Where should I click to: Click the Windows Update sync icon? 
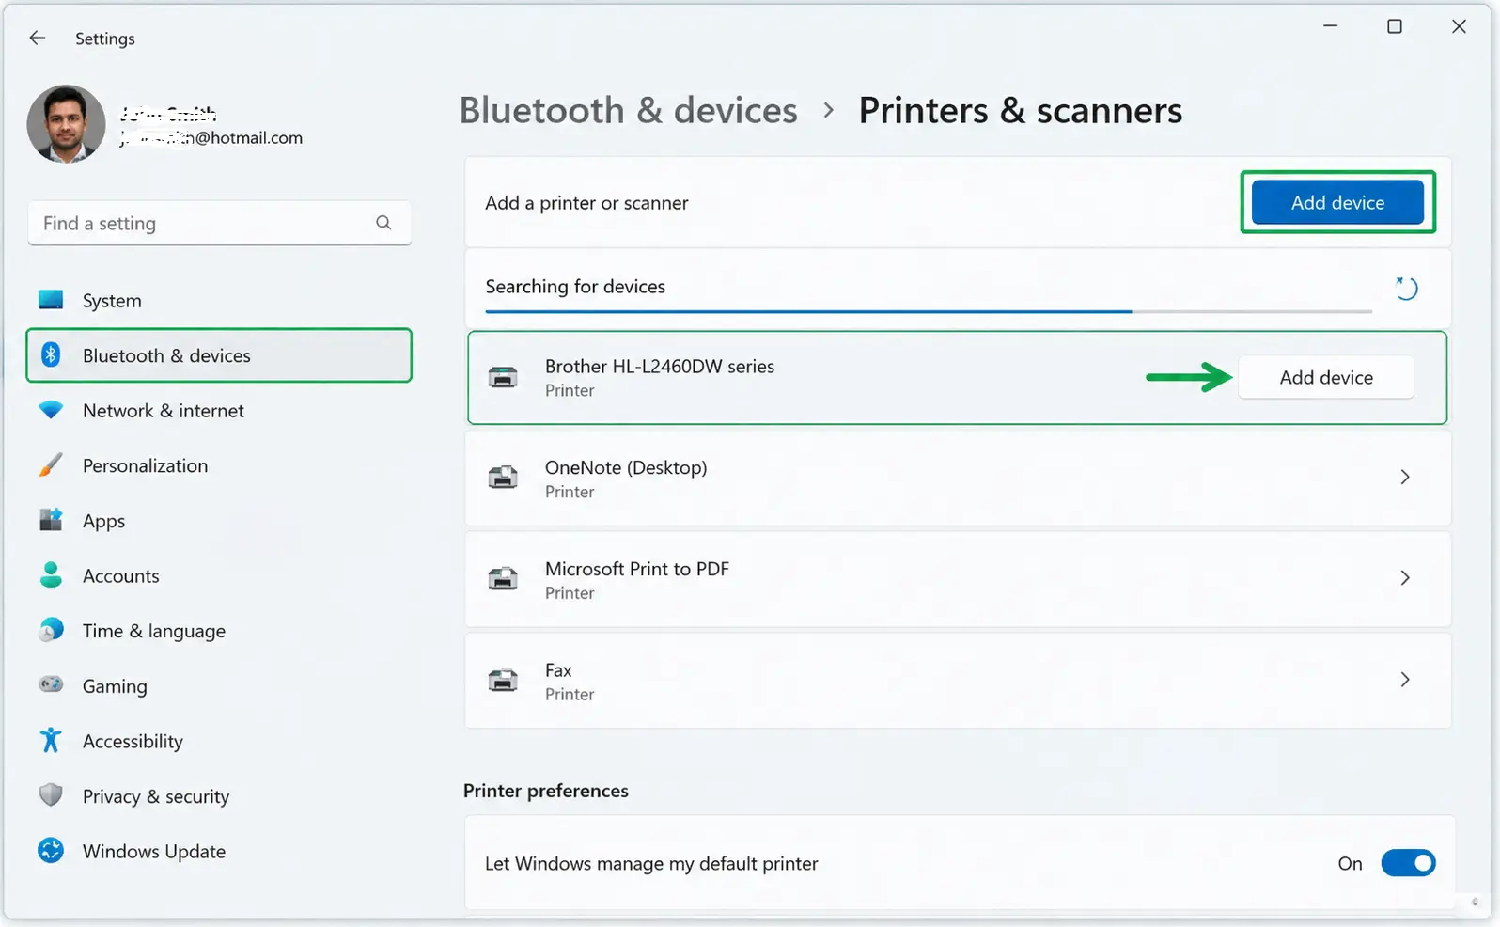(51, 850)
